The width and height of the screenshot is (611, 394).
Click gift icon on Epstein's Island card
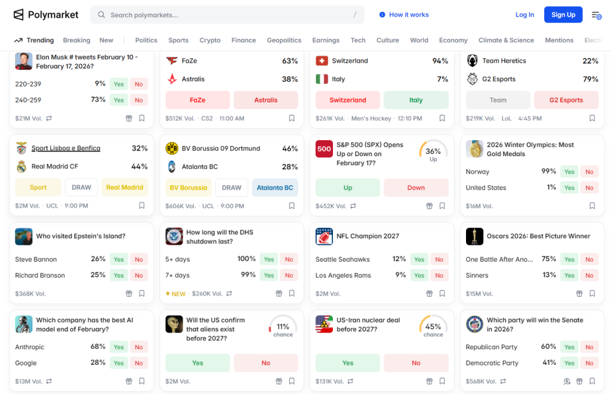(129, 293)
